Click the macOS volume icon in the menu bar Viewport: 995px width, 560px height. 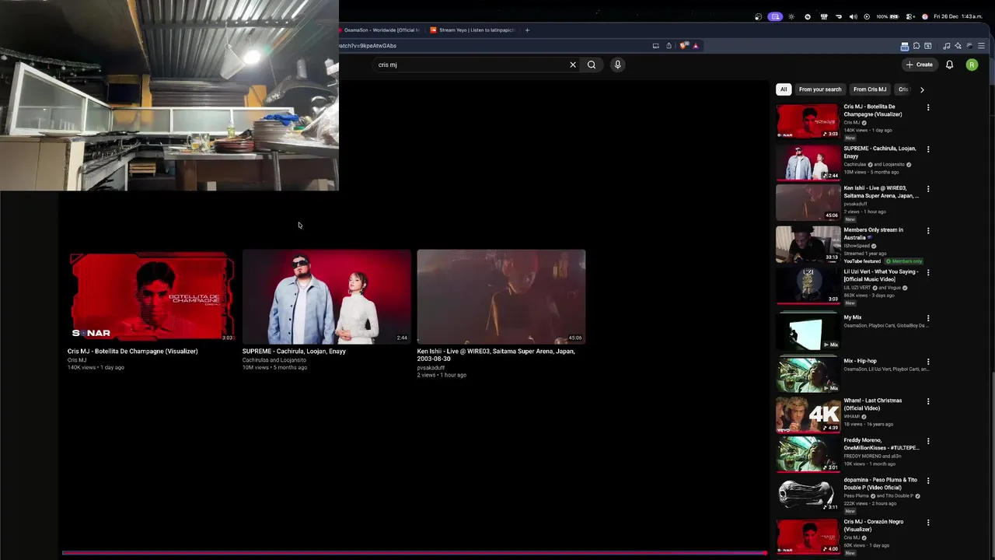[853, 16]
